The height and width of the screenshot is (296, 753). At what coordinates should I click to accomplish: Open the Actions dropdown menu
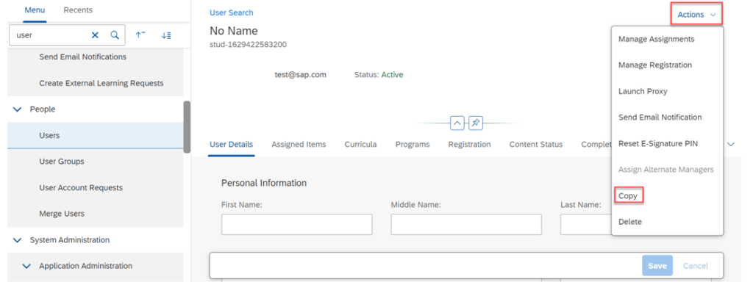point(696,15)
